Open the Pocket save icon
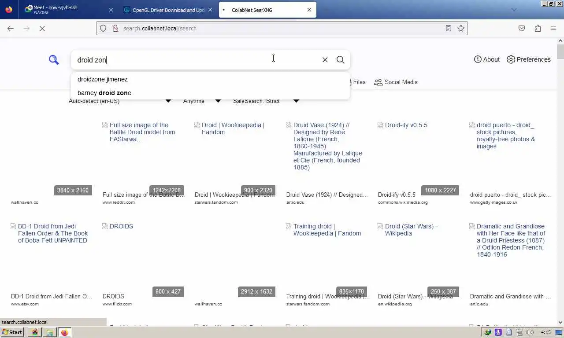Screen dimensions: 564x338 coord(522,28)
